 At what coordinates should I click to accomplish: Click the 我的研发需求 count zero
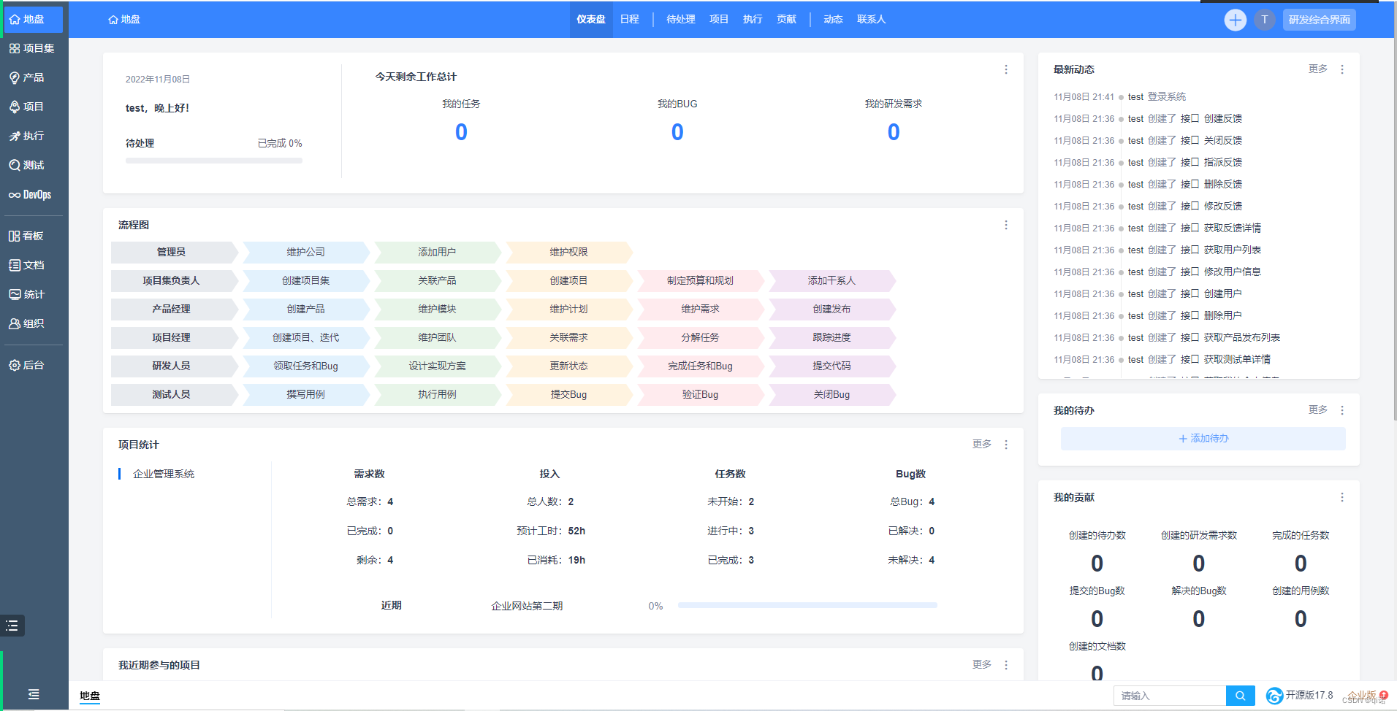coord(894,132)
